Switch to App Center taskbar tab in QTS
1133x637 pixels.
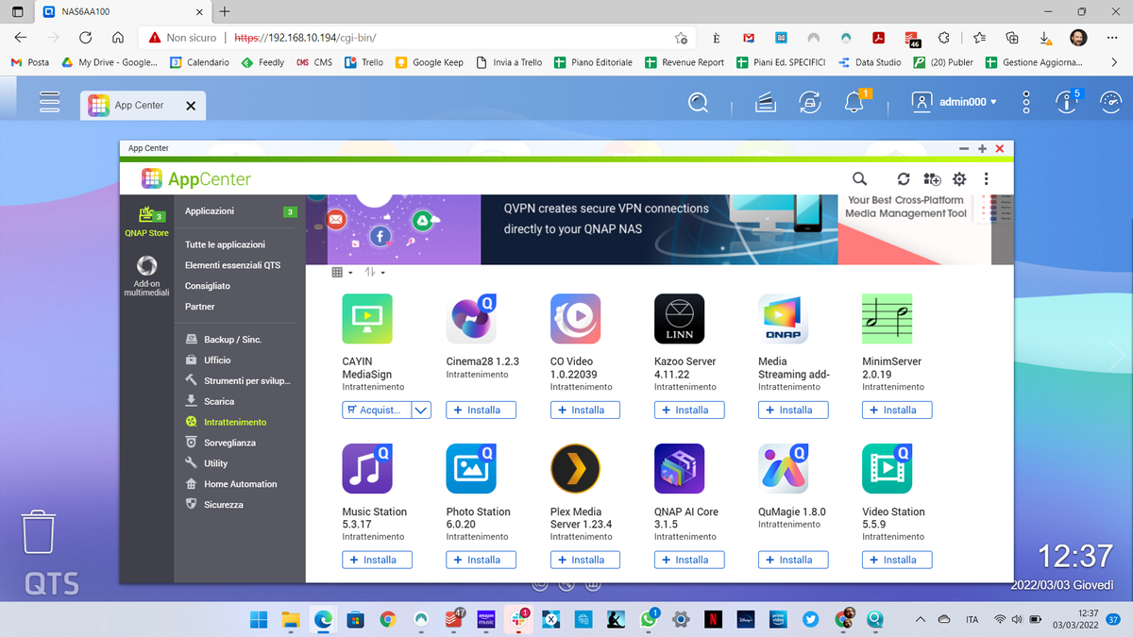(x=143, y=106)
